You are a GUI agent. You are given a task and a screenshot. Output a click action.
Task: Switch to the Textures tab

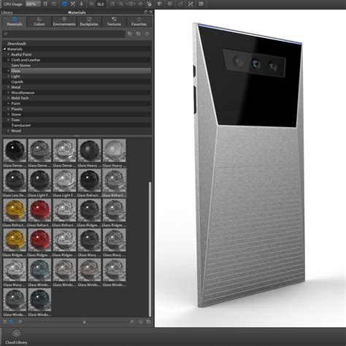114,22
